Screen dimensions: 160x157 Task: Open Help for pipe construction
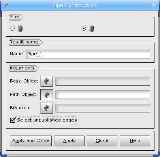point(135,141)
